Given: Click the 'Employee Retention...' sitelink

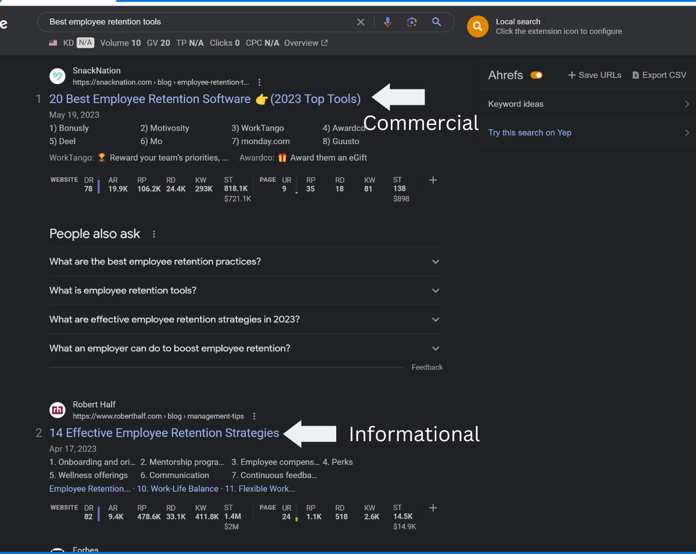Looking at the screenshot, I should pos(90,489).
